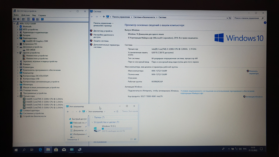Click Back arrow in Device Manager toolbar
Screen dimensions: 279x157
(x=14, y=19)
